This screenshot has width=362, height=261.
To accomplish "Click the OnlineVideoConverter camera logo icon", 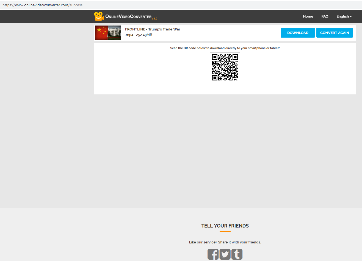I will click(99, 16).
